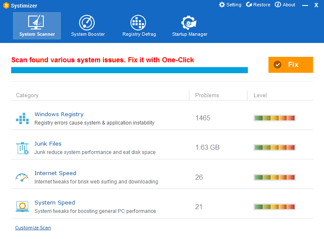Image resolution: width=324 pixels, height=239 pixels.
Task: Click the Fix button checkmark icon
Action: [277, 65]
